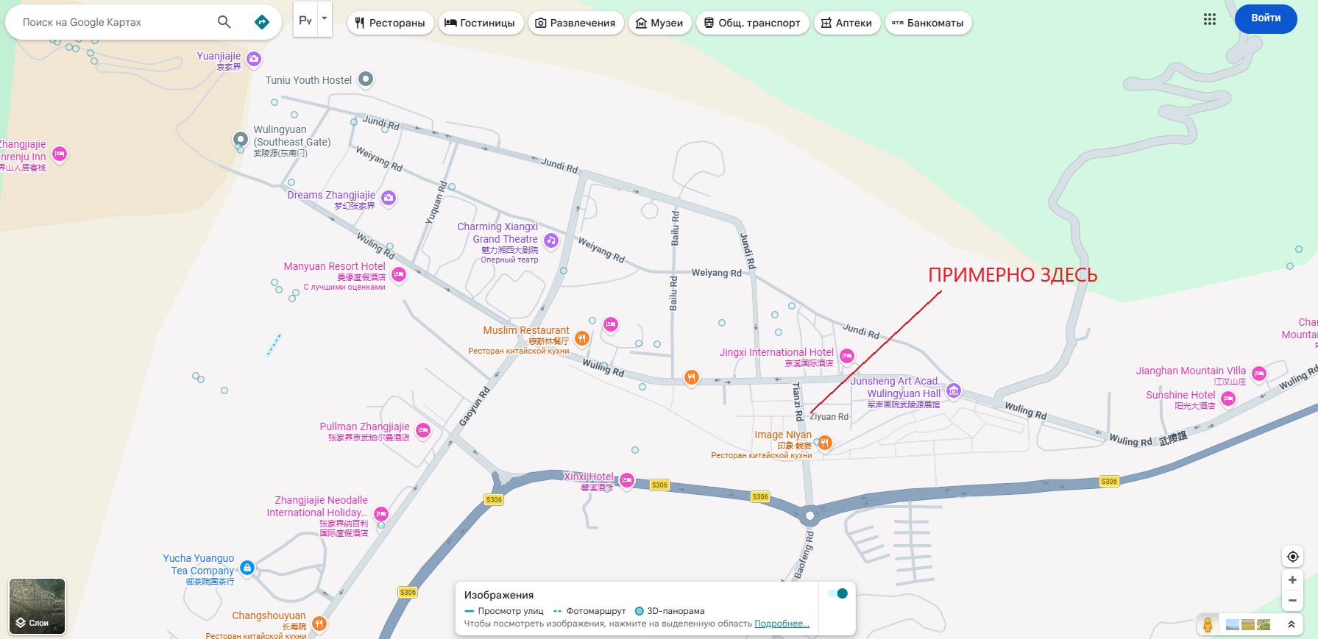1318x639 pixels.
Task: Open the Image Niyan restaurant pin
Action: (x=825, y=443)
